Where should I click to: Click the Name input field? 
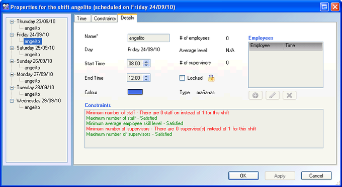click(x=148, y=38)
